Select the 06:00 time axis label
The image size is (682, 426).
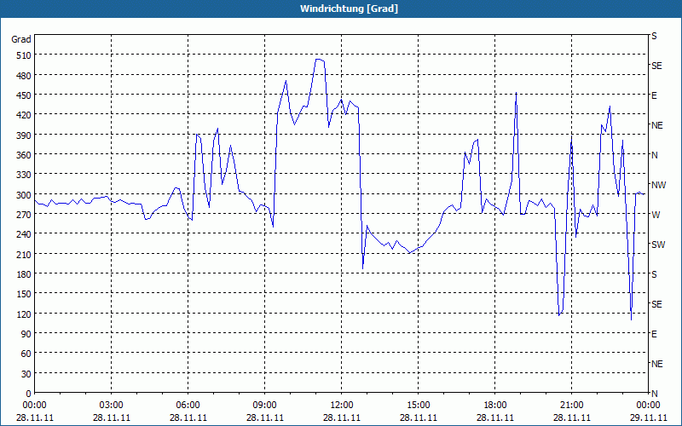[x=188, y=406]
